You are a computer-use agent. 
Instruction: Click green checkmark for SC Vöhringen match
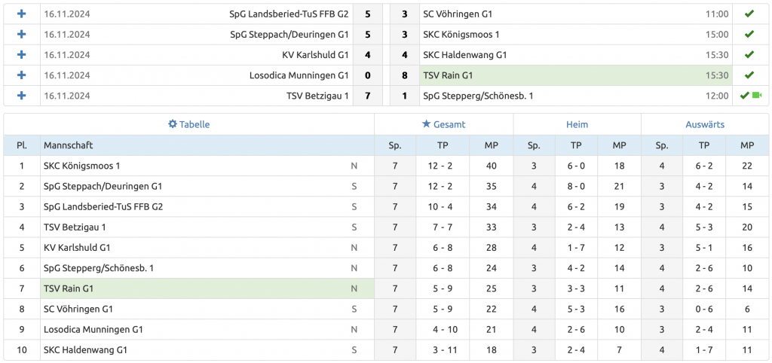[x=749, y=14]
